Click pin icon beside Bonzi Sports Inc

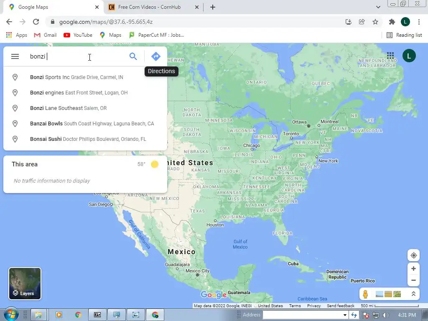15,77
